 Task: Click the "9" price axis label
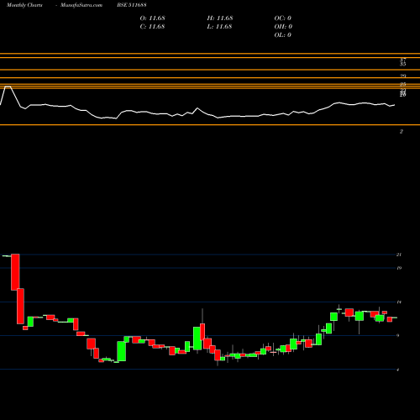coord(398,335)
